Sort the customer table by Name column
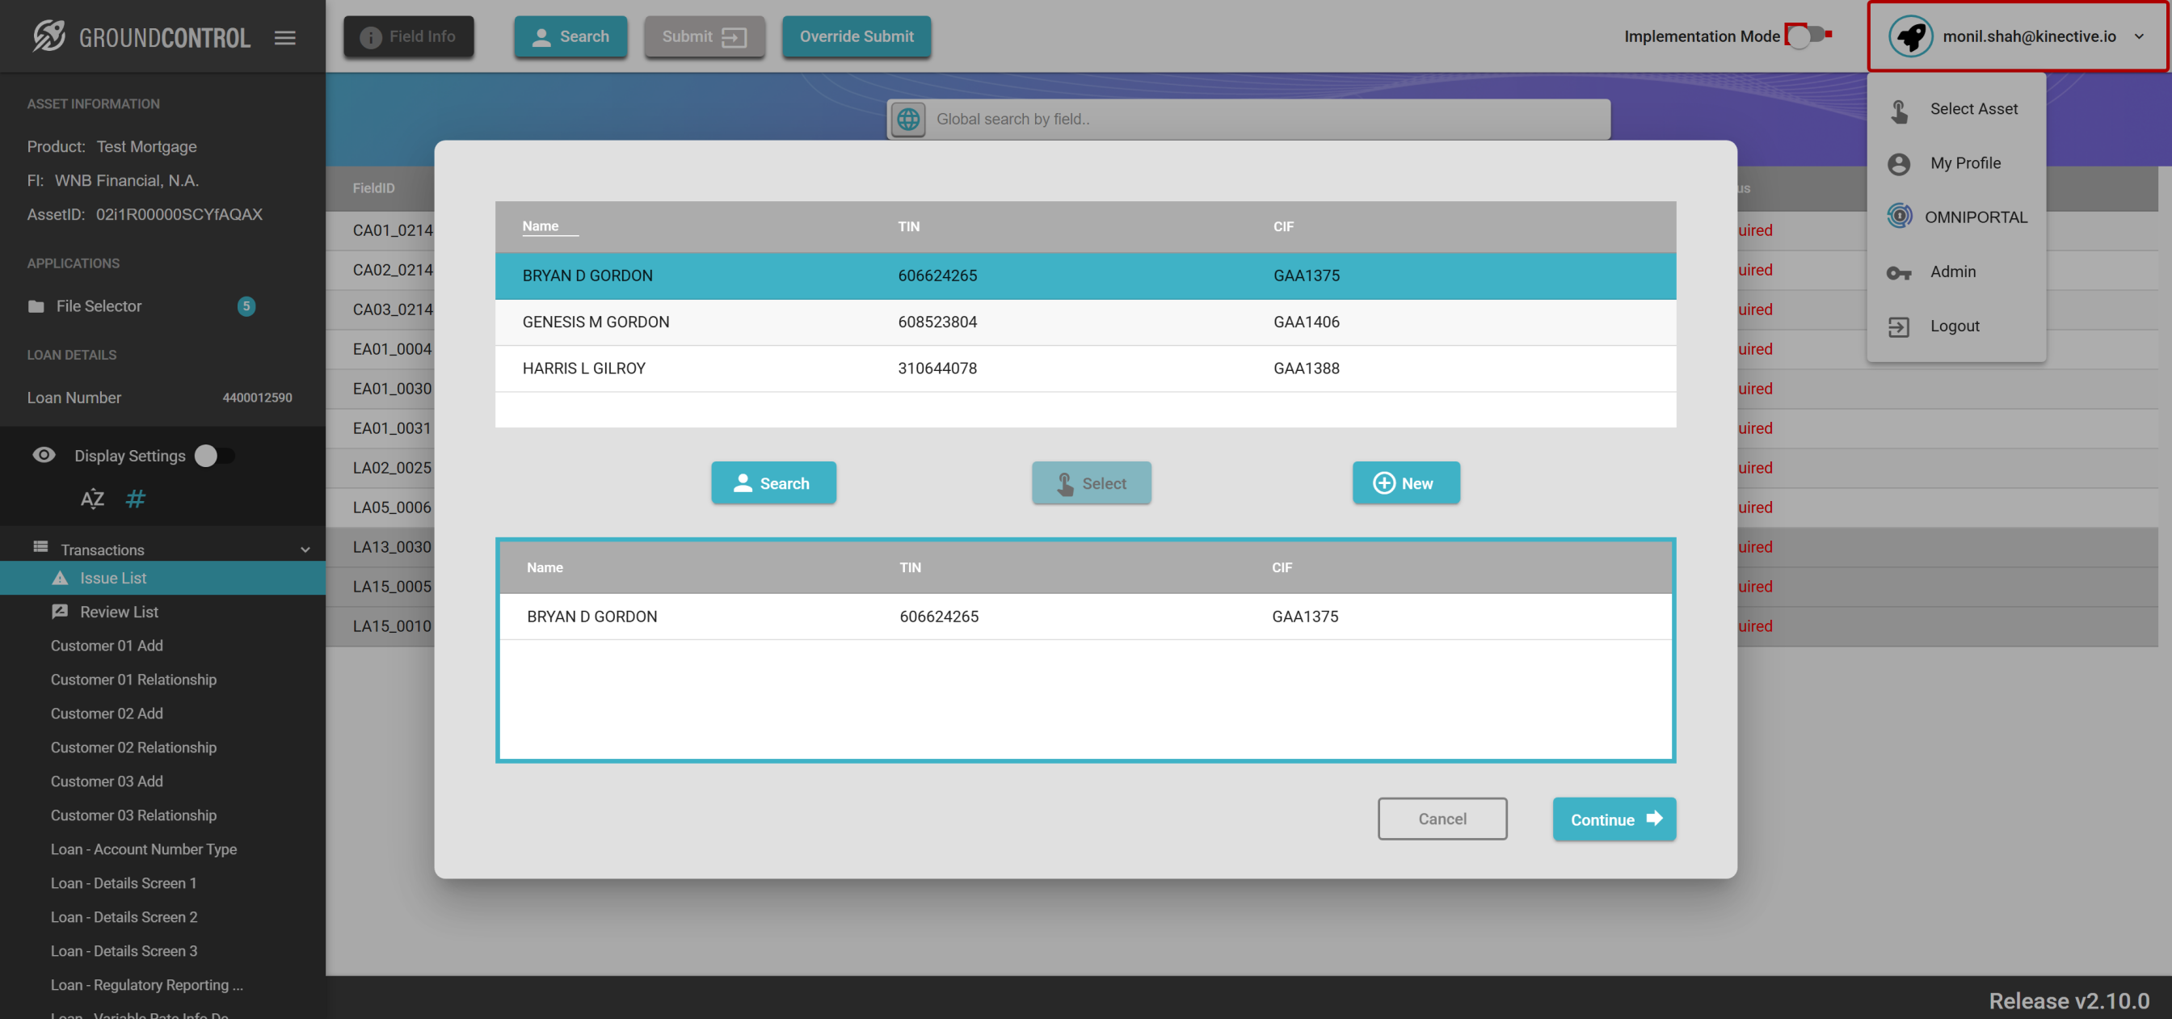The width and height of the screenshot is (2172, 1019). point(541,226)
